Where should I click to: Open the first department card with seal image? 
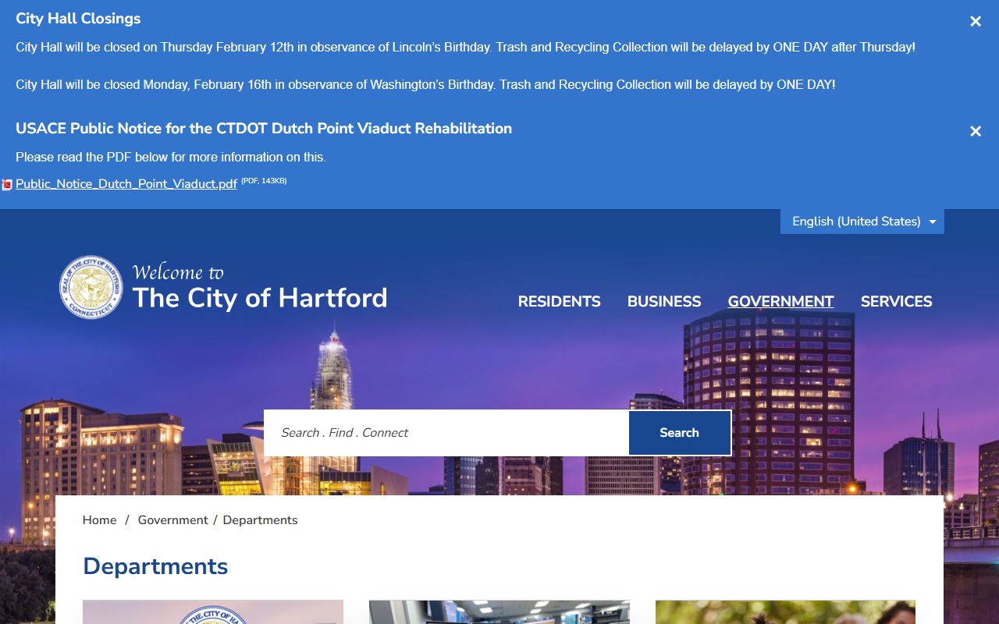coord(213,612)
